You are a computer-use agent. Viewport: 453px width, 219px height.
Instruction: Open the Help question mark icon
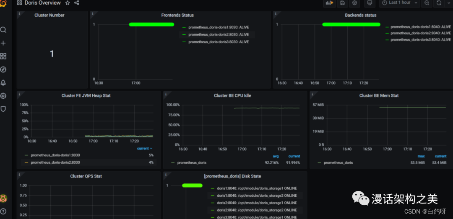click(3, 211)
